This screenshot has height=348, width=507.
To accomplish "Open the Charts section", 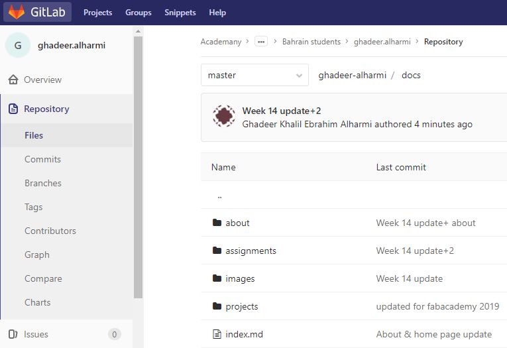I will click(38, 302).
